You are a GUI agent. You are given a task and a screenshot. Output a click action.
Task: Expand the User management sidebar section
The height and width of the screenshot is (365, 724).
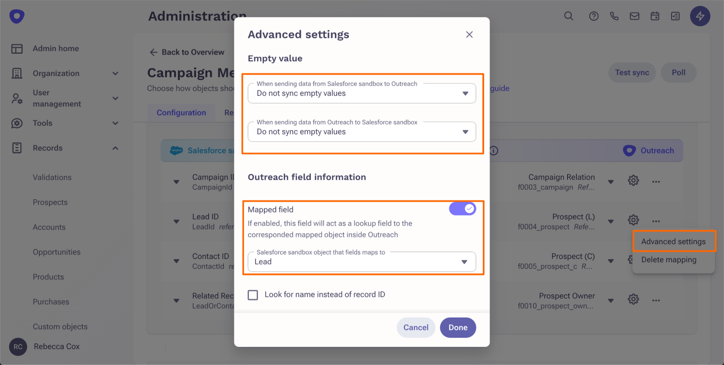[x=115, y=98]
